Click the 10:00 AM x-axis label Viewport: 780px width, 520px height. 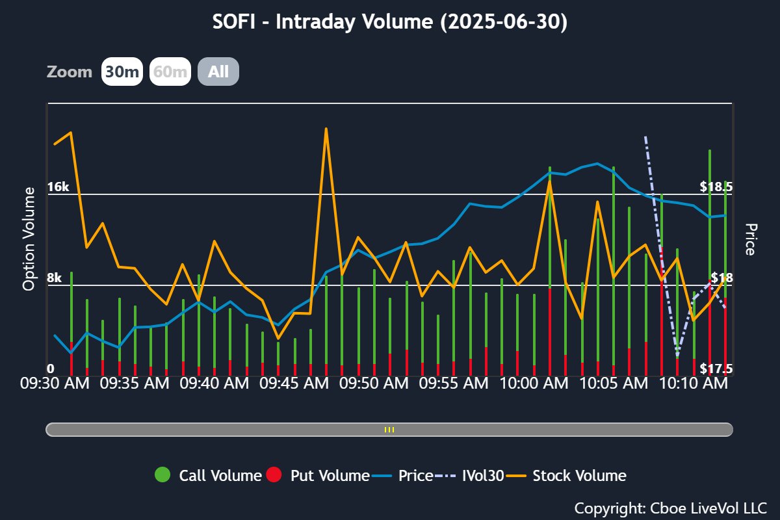pyautogui.click(x=534, y=383)
